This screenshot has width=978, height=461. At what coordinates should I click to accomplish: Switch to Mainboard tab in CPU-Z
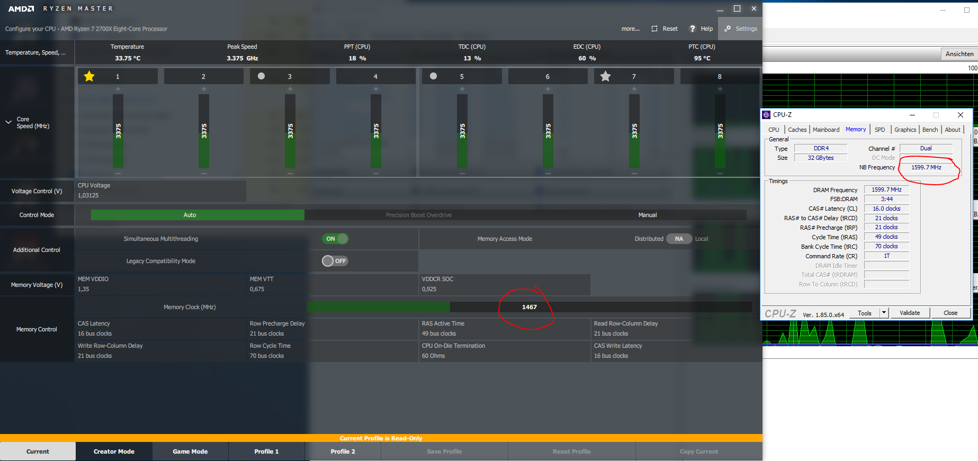click(x=826, y=130)
